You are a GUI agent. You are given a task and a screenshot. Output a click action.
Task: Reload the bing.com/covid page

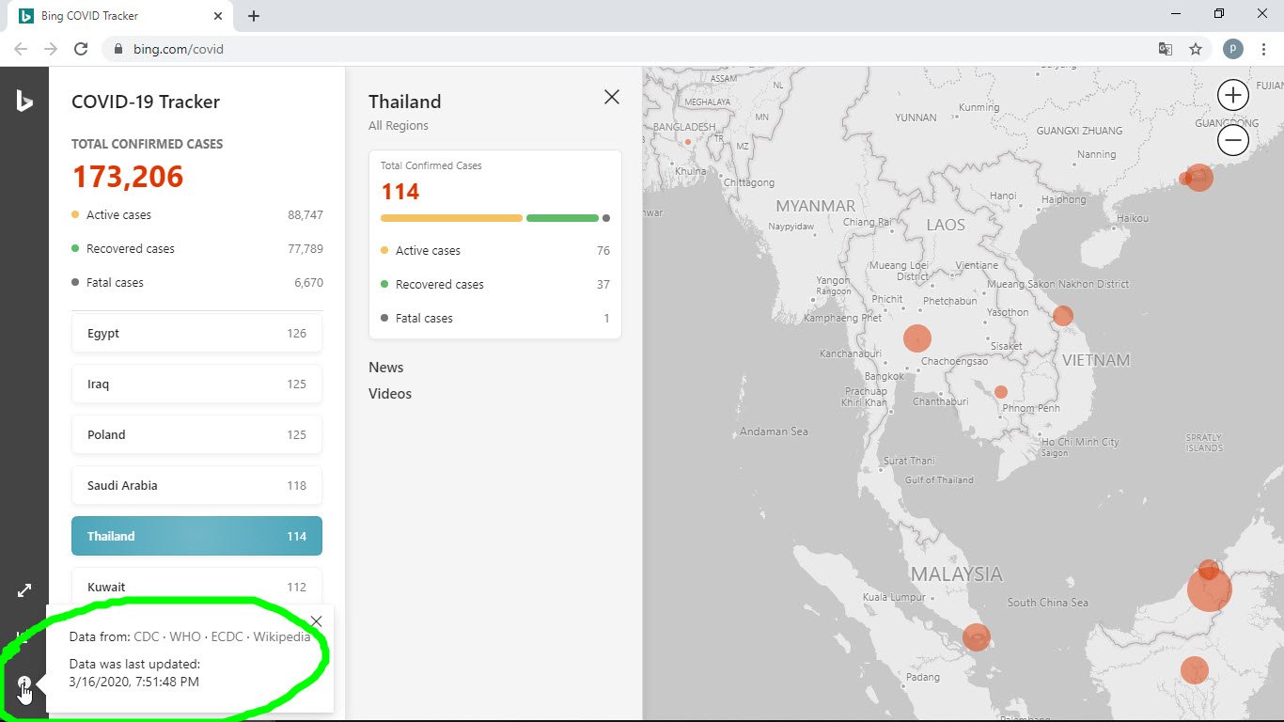pyautogui.click(x=81, y=49)
